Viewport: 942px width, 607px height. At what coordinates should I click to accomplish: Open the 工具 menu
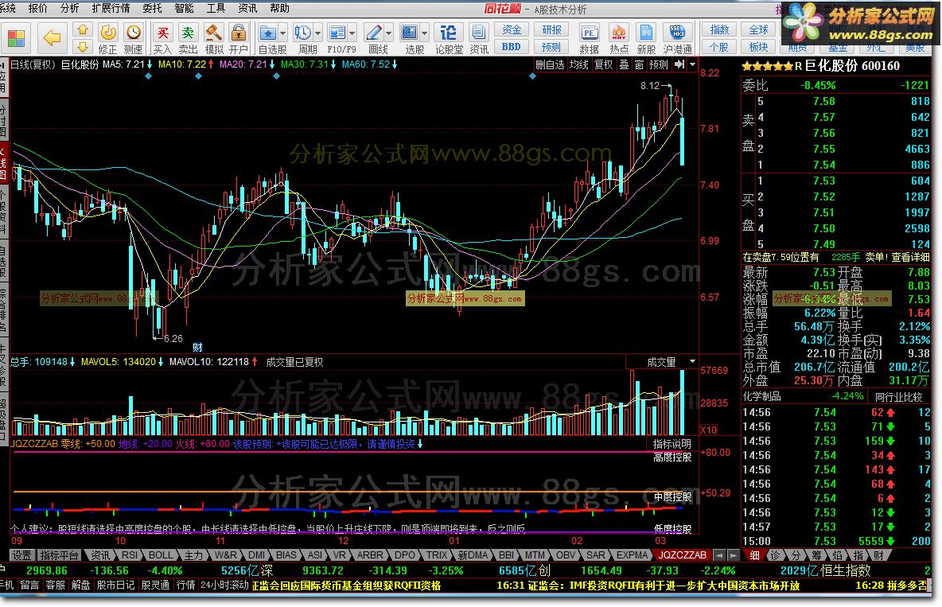216,9
